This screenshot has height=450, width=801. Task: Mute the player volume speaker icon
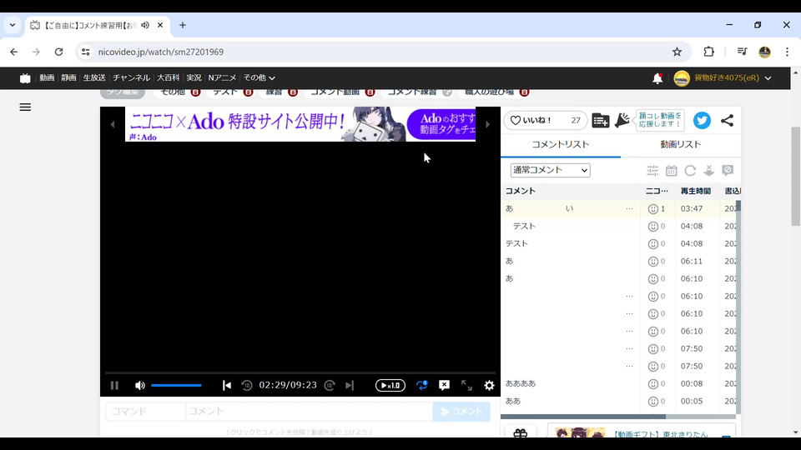(140, 385)
